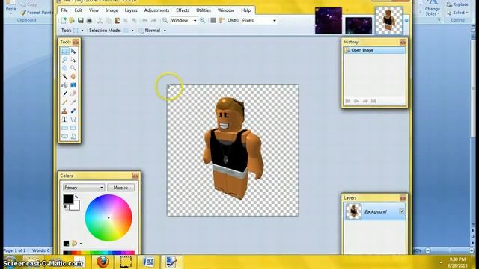Open Firefox from the taskbar
Screen dimensions: 479x269
coord(103,262)
